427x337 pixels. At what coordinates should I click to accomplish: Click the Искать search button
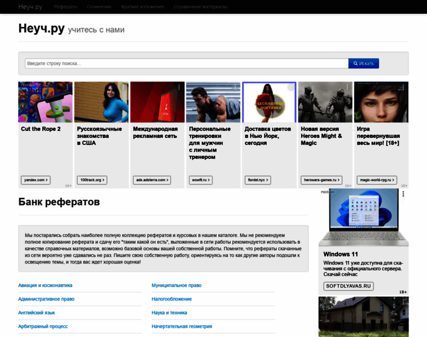364,63
